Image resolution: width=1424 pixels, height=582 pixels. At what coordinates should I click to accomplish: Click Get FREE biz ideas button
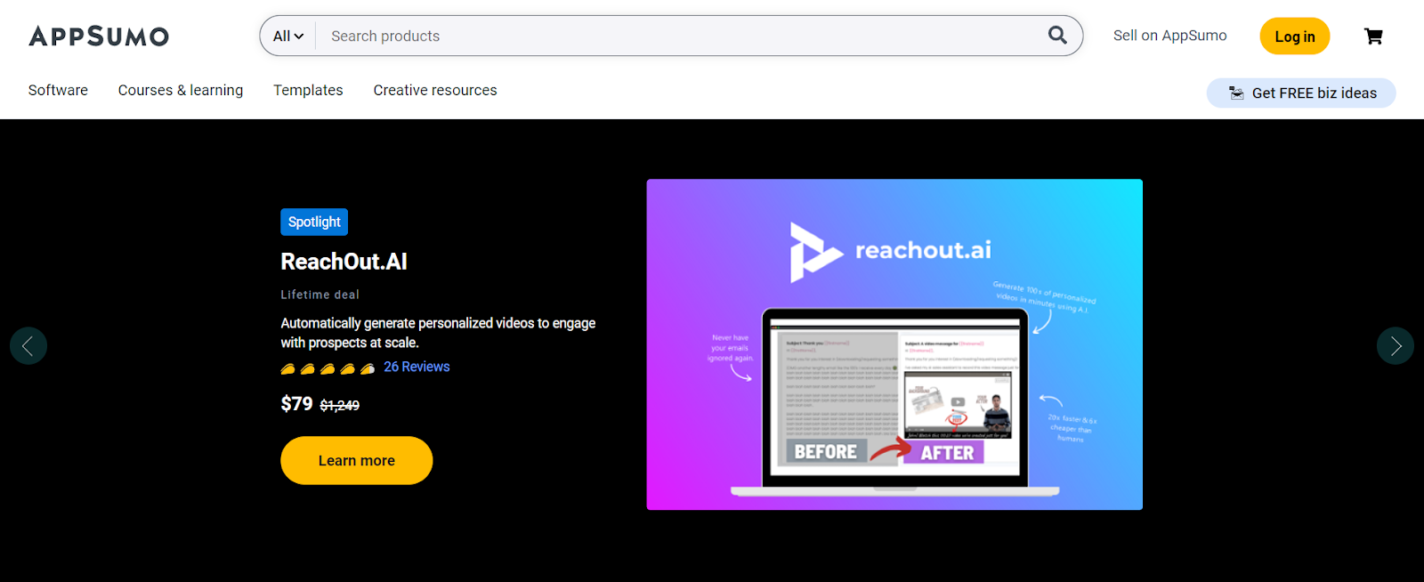[x=1301, y=93]
